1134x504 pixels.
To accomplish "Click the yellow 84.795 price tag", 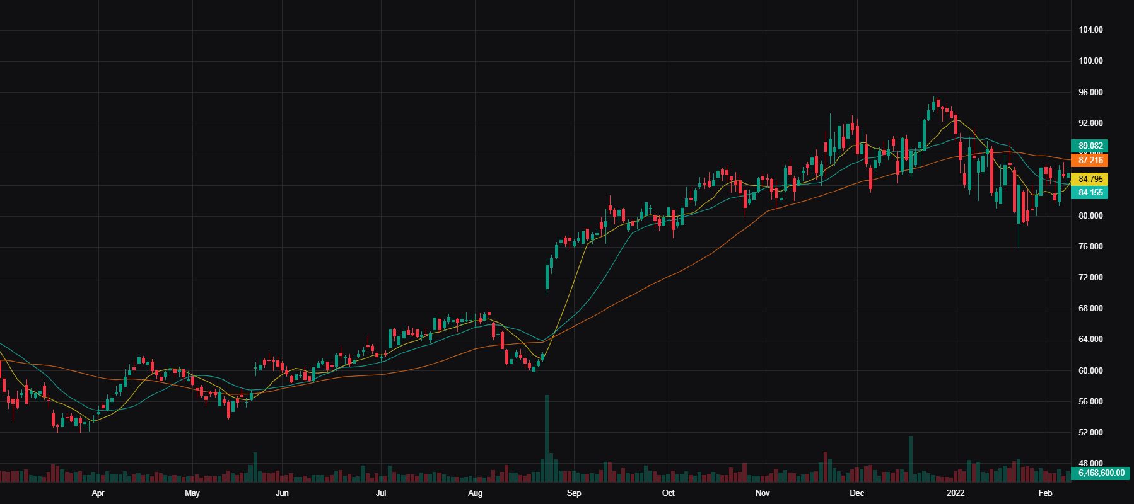I will click(1090, 180).
